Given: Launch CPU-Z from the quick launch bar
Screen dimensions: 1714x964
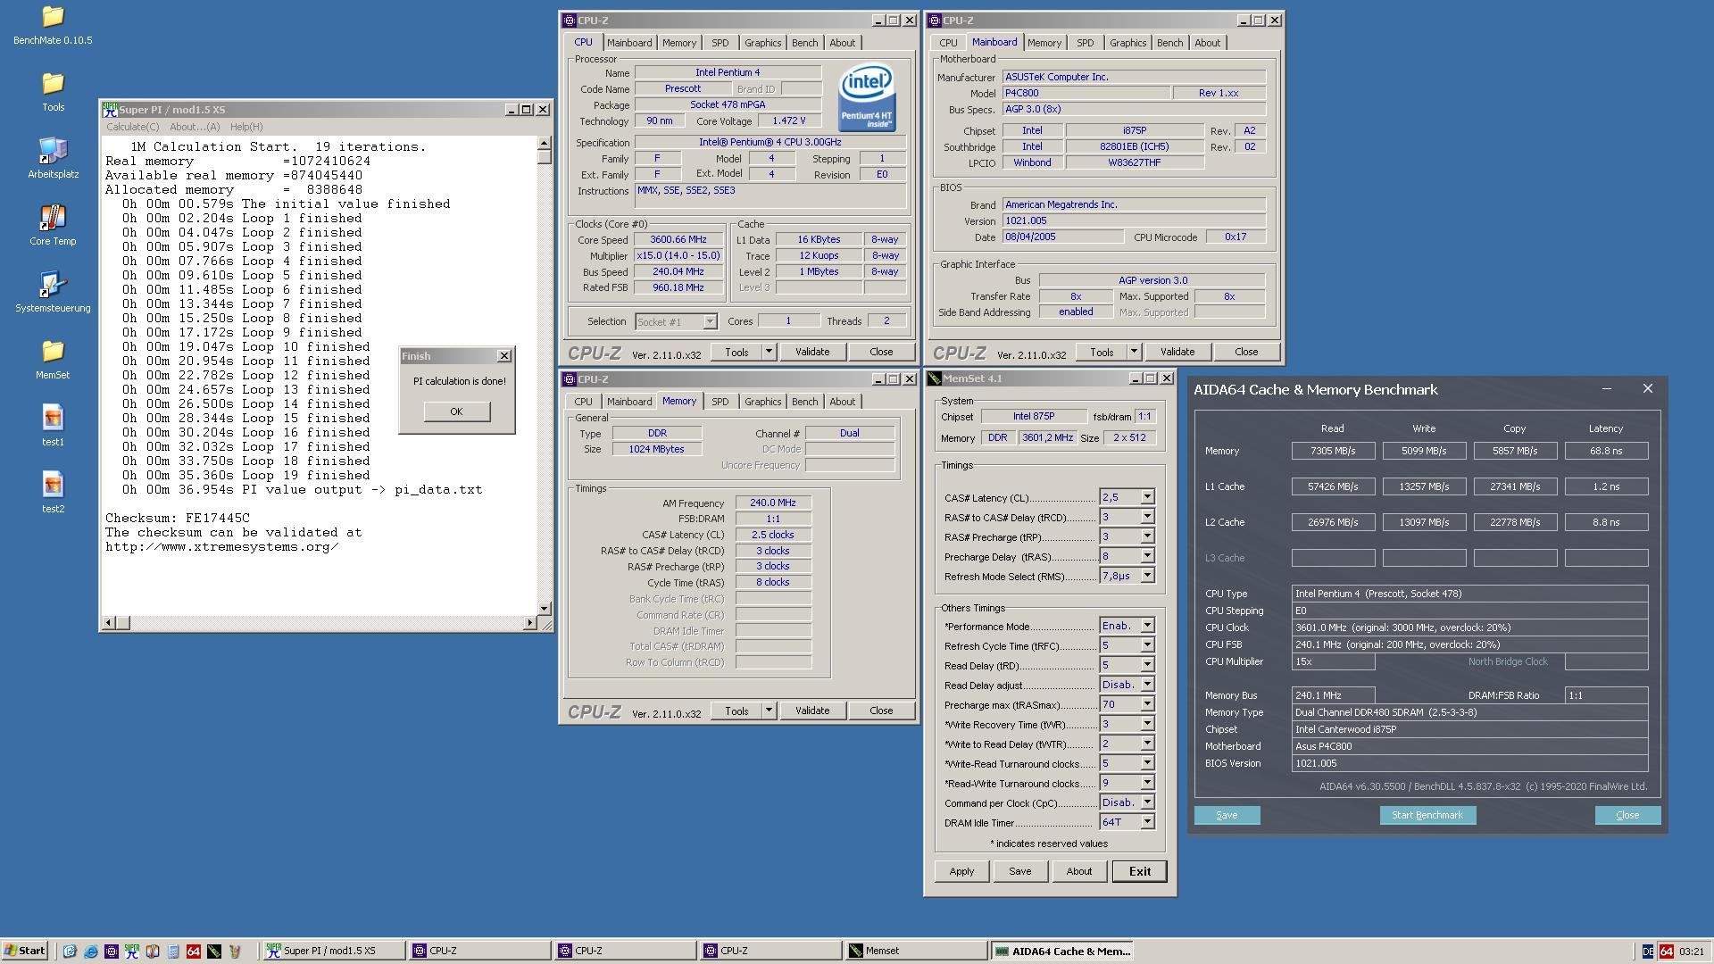Looking at the screenshot, I should point(111,952).
